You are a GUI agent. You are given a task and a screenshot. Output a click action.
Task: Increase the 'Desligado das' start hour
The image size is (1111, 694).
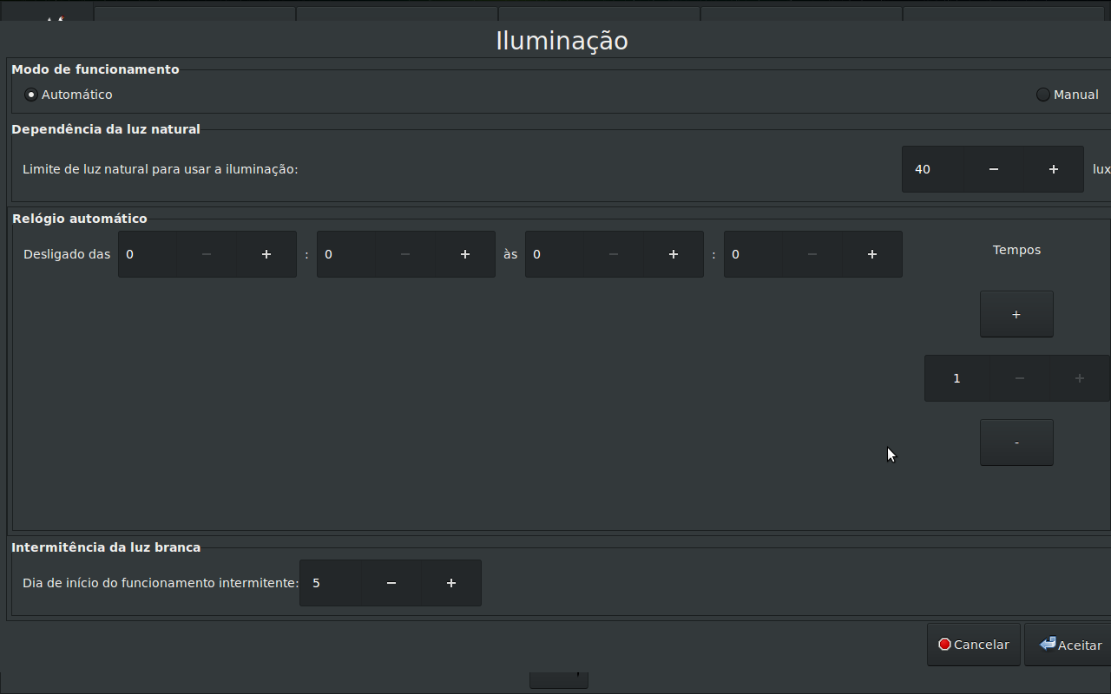pyautogui.click(x=266, y=254)
